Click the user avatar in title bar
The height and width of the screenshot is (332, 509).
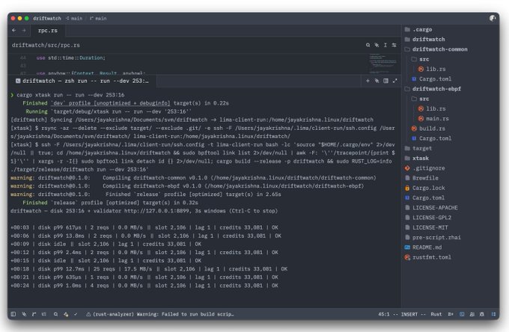point(493,18)
